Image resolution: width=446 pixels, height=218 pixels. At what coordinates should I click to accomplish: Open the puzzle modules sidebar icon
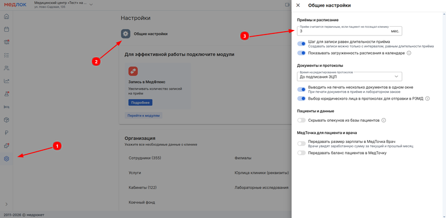click(x=6, y=146)
